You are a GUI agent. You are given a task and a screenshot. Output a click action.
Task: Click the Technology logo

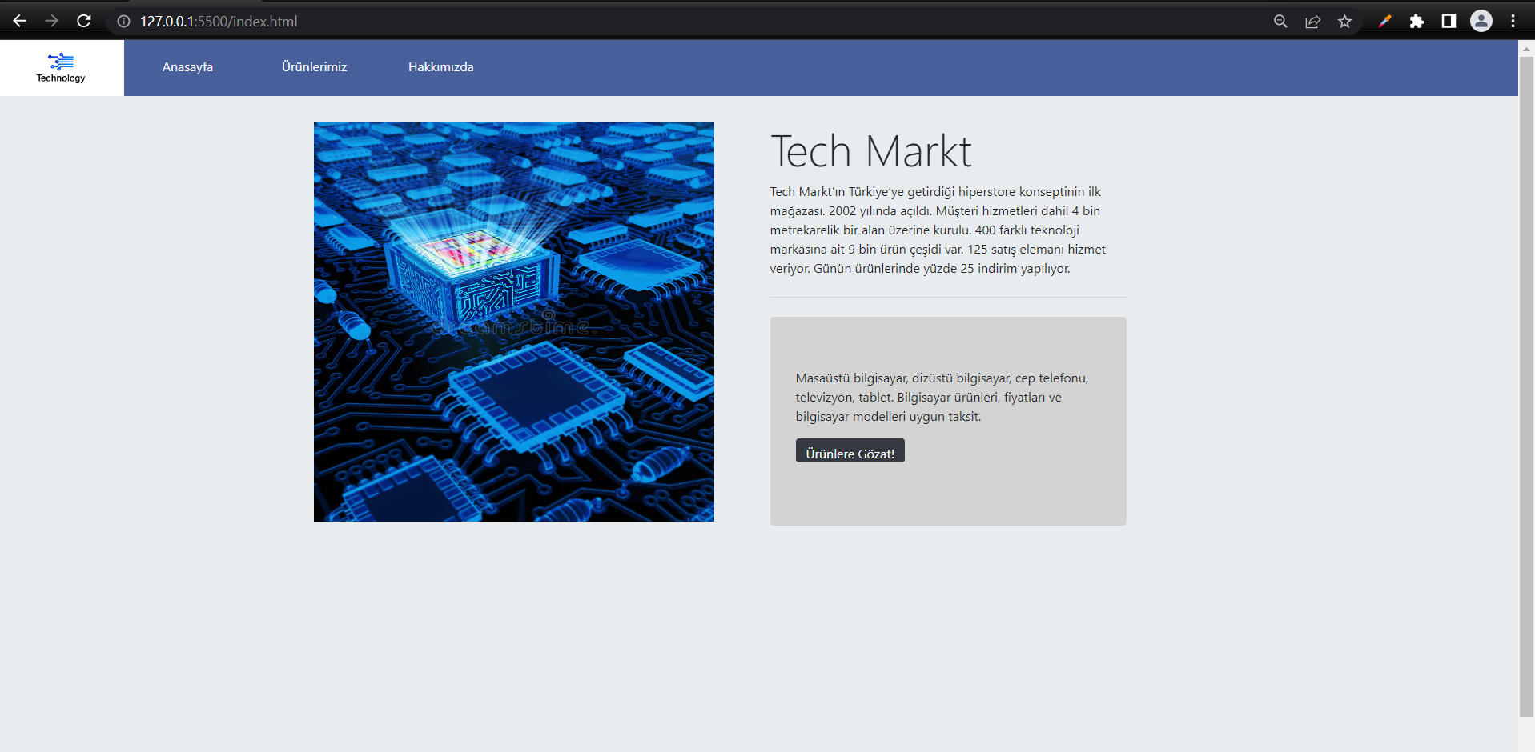[x=61, y=67]
